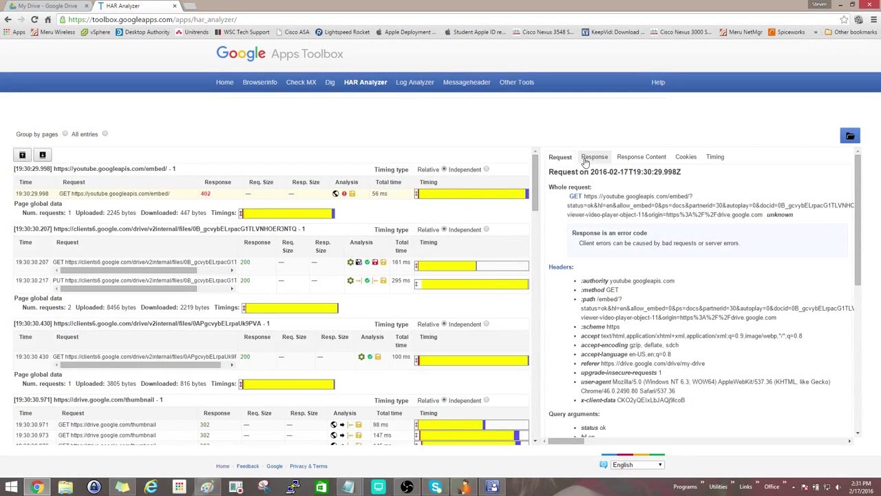Image resolution: width=881 pixels, height=496 pixels.
Task: Select Relative timing for 0B_gcvybELrpacG1TLVNHOER3NTQ page
Action: click(444, 229)
